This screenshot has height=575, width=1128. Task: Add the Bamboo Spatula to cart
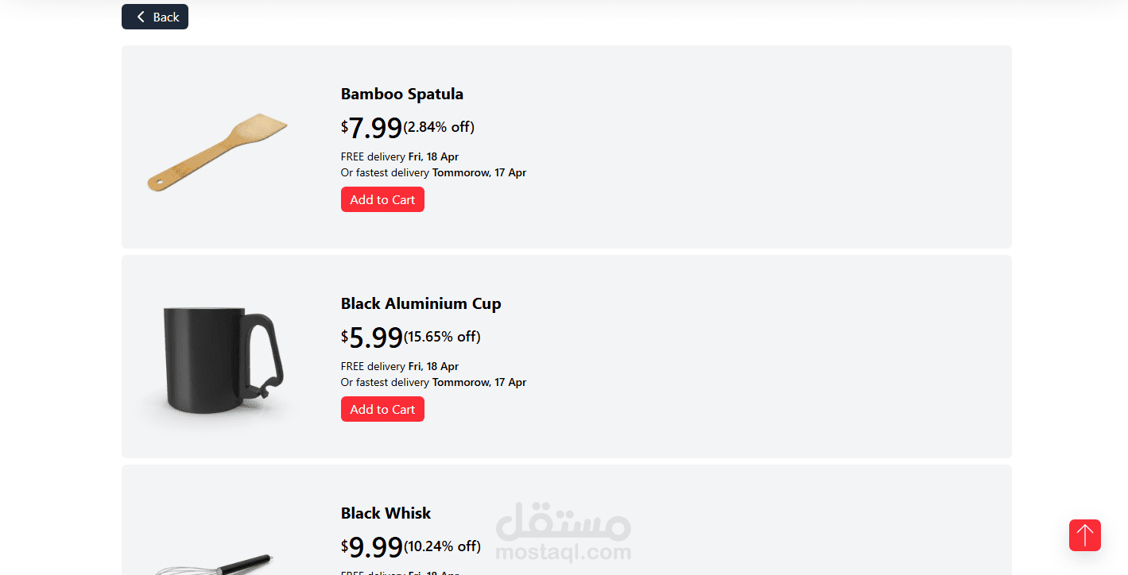[382, 199]
